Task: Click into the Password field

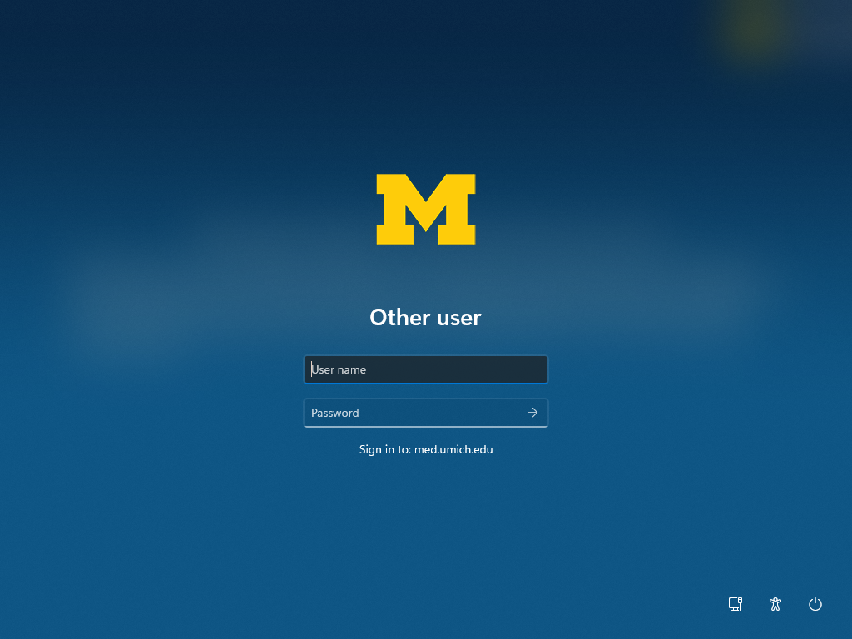Action: tap(412, 413)
